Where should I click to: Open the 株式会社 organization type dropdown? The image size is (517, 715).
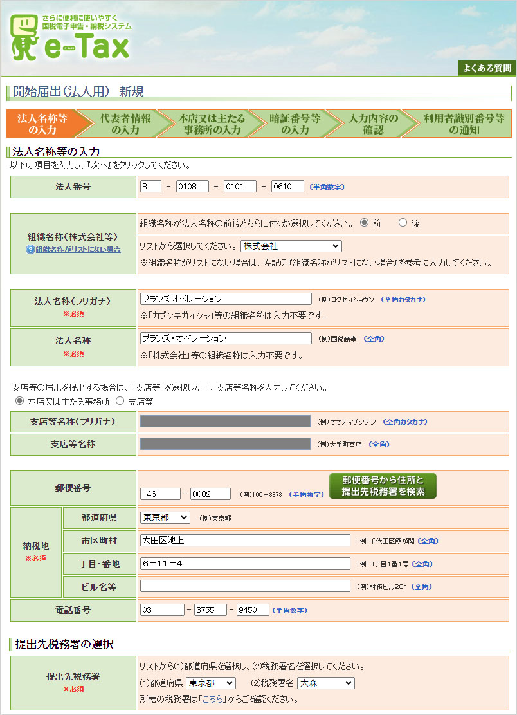point(291,246)
